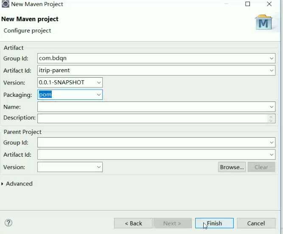The height and width of the screenshot is (234, 283).
Task: Open the help question mark icon
Action: click(8, 223)
